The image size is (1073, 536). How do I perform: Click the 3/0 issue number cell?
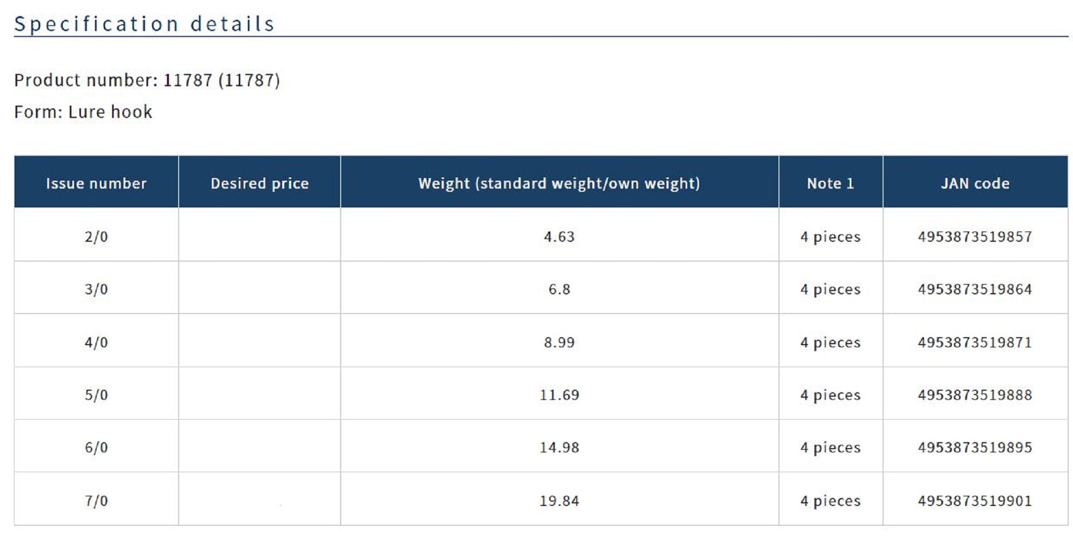point(96,289)
